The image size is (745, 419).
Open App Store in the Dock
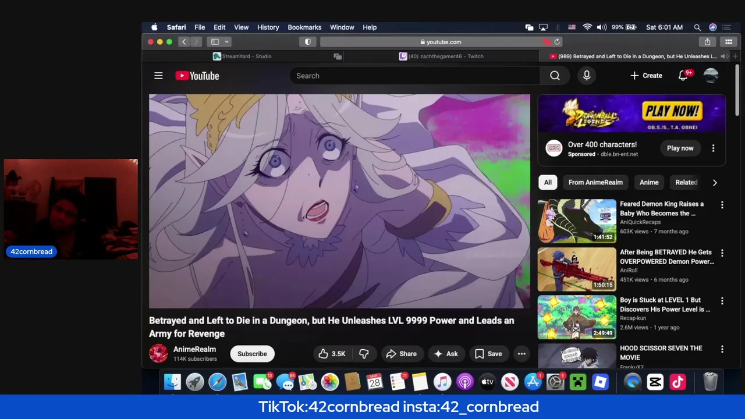coord(533,382)
